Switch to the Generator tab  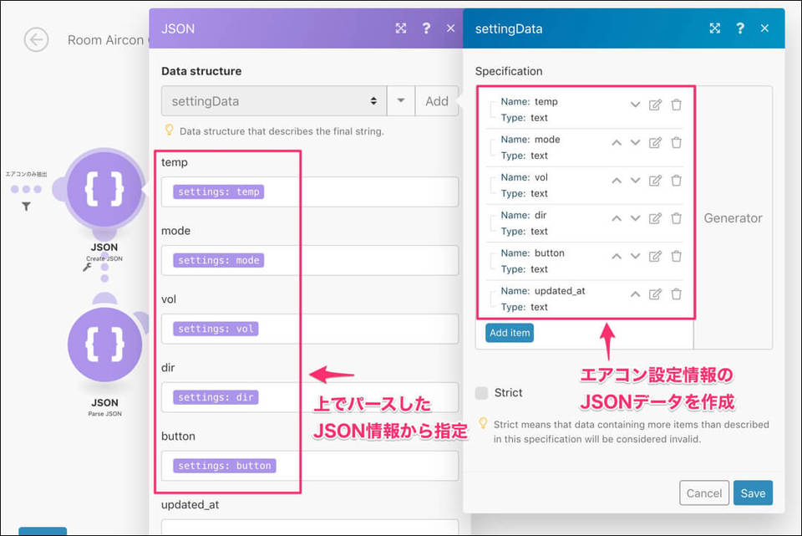click(x=733, y=218)
